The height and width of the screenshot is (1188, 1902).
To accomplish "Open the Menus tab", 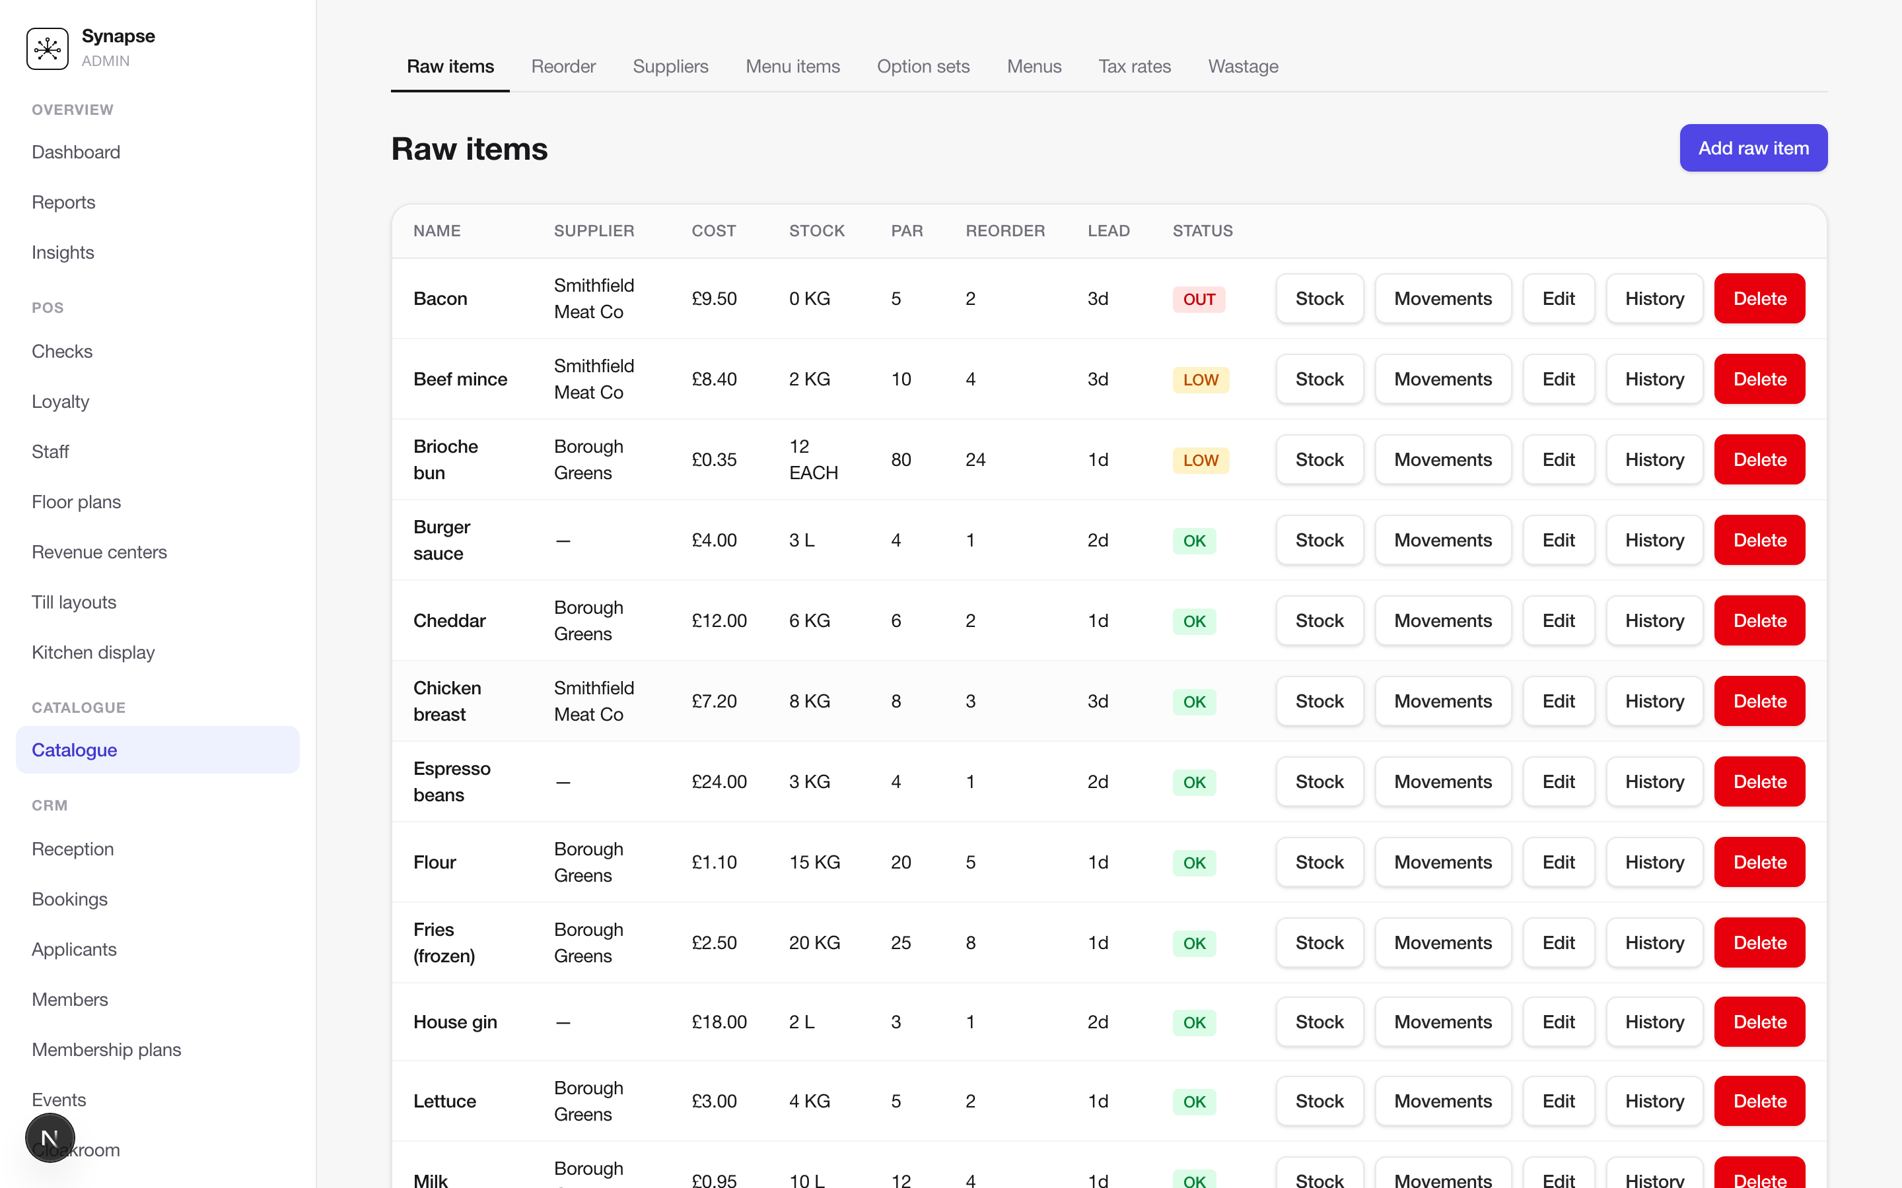I will coord(1034,66).
